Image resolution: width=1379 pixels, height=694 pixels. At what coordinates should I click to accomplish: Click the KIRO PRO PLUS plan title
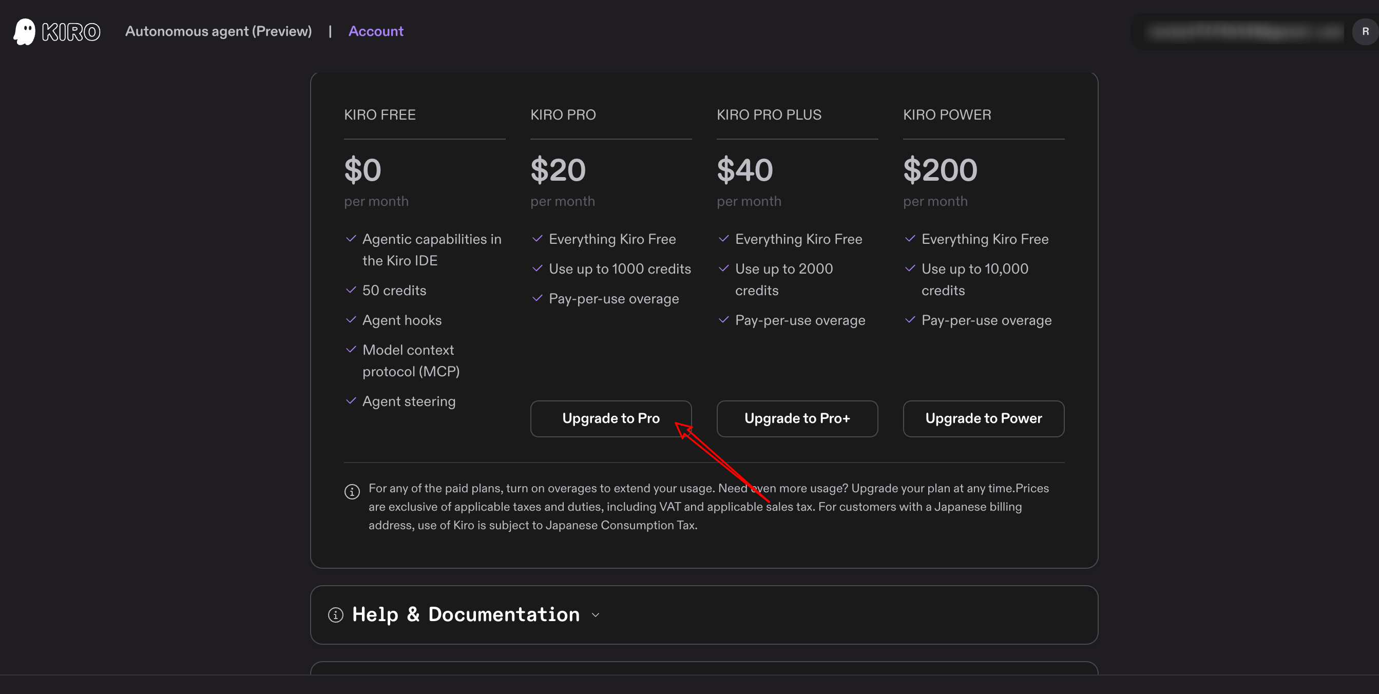[769, 115]
